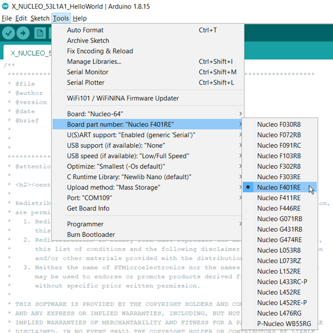Expand the Programmer submenu
333x333 pixels.
[x=147, y=224]
